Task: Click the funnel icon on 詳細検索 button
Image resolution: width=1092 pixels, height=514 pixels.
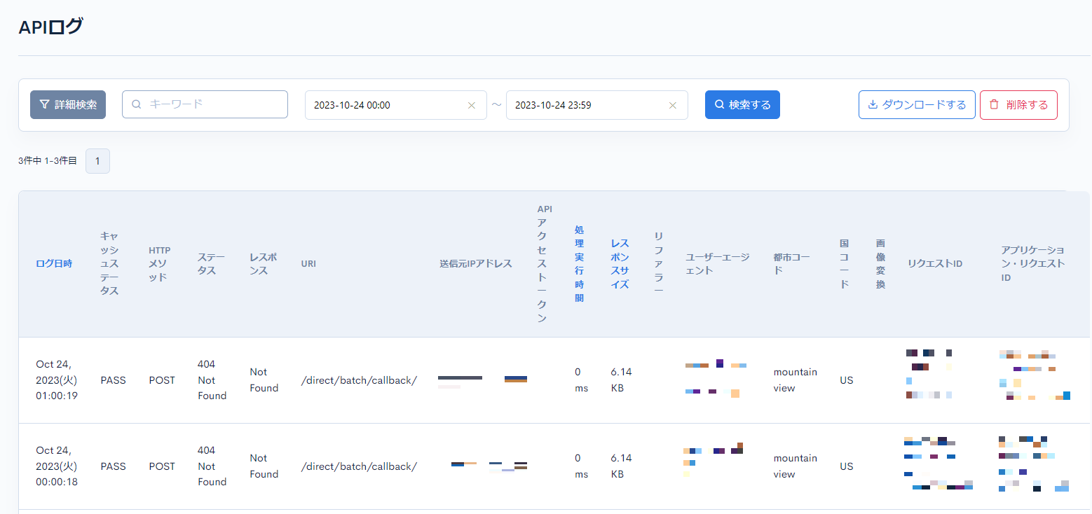Action: pyautogui.click(x=43, y=104)
